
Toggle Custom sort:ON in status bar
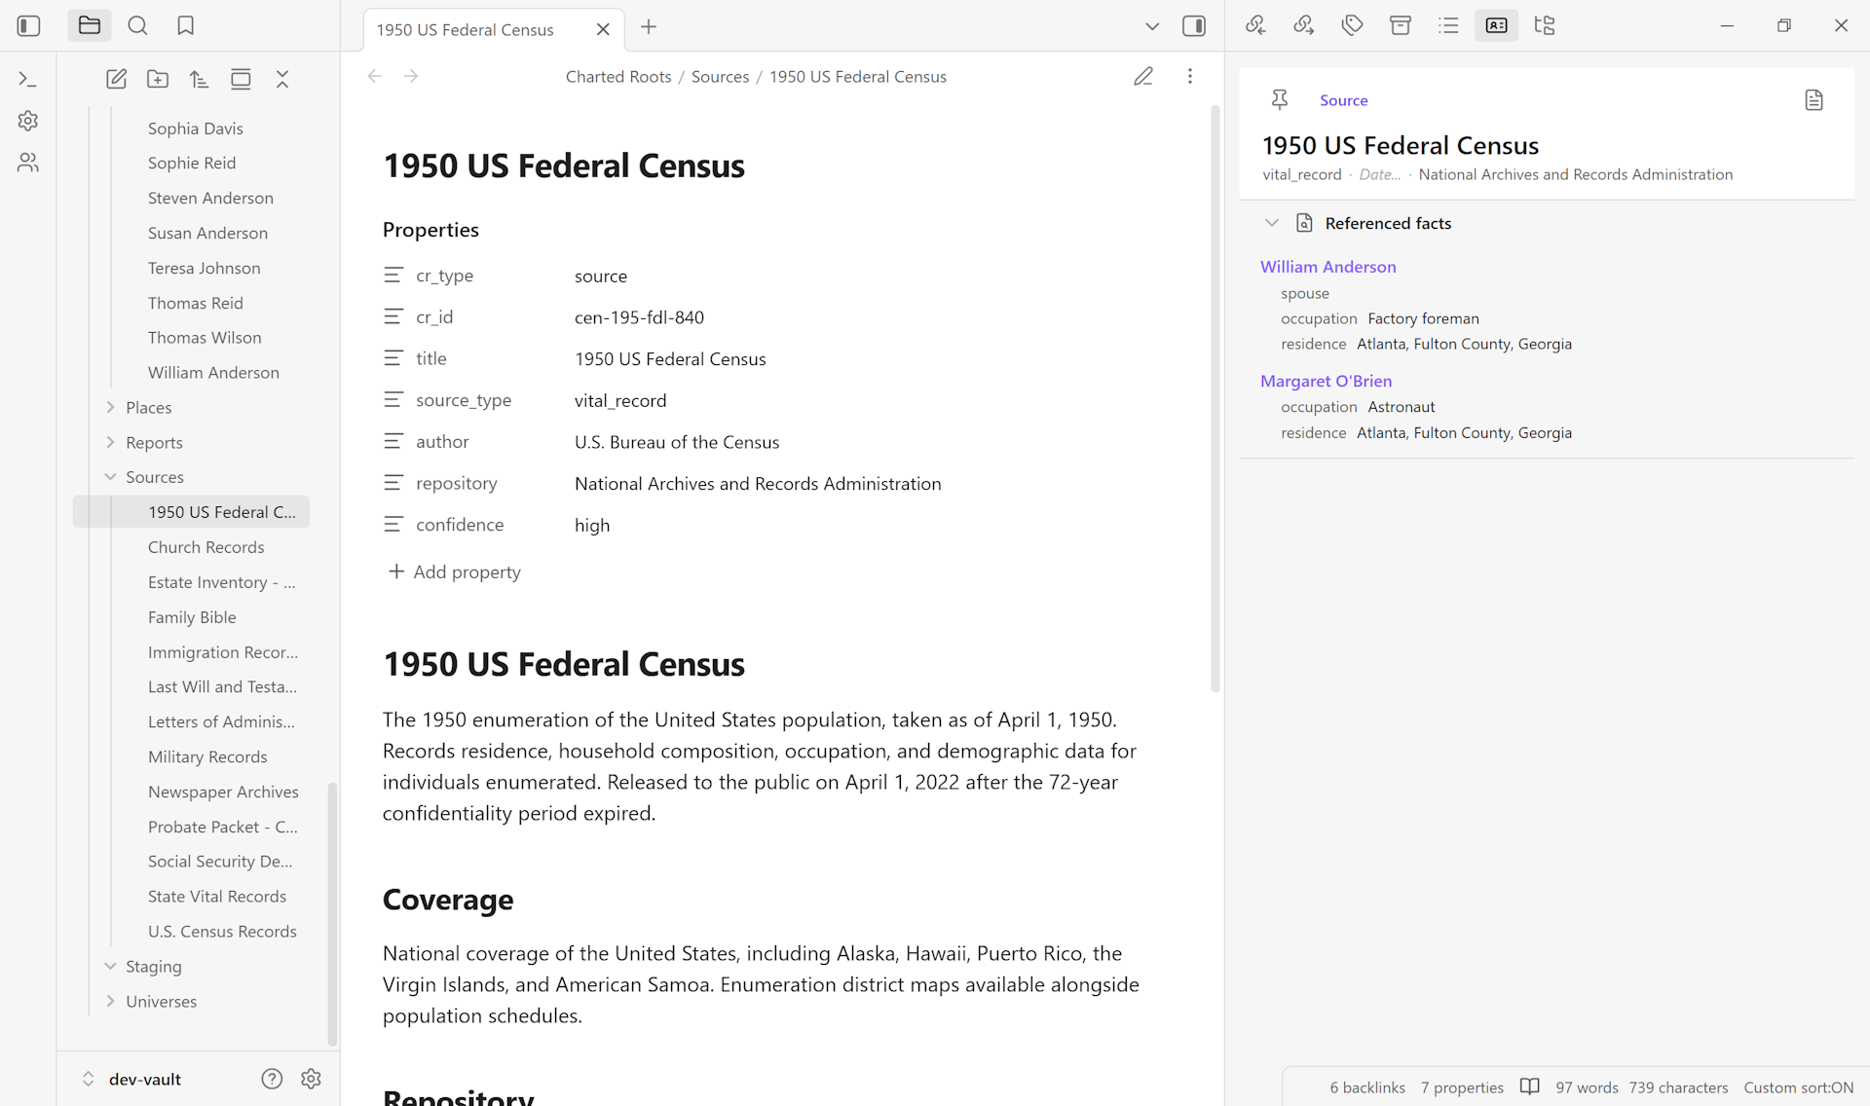click(1798, 1088)
